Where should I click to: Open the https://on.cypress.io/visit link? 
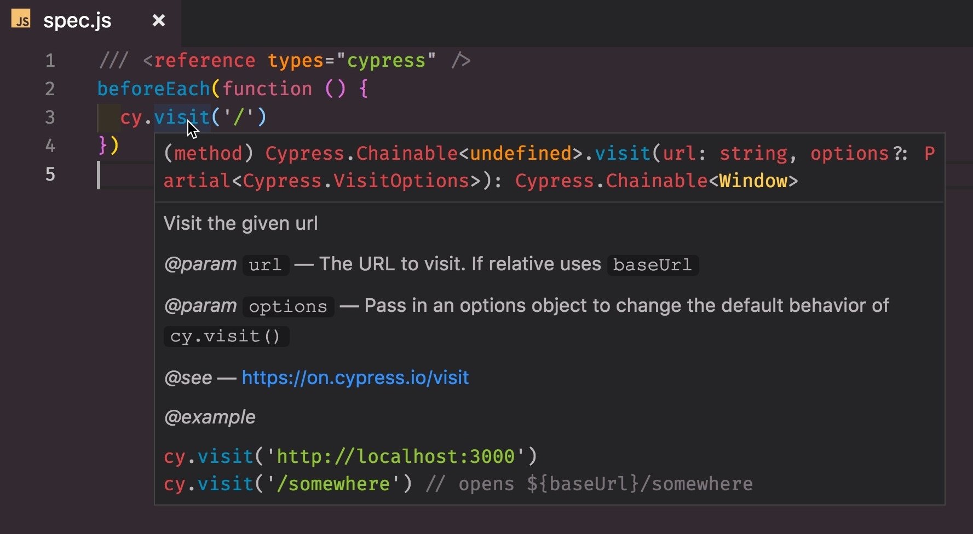pyautogui.click(x=355, y=378)
